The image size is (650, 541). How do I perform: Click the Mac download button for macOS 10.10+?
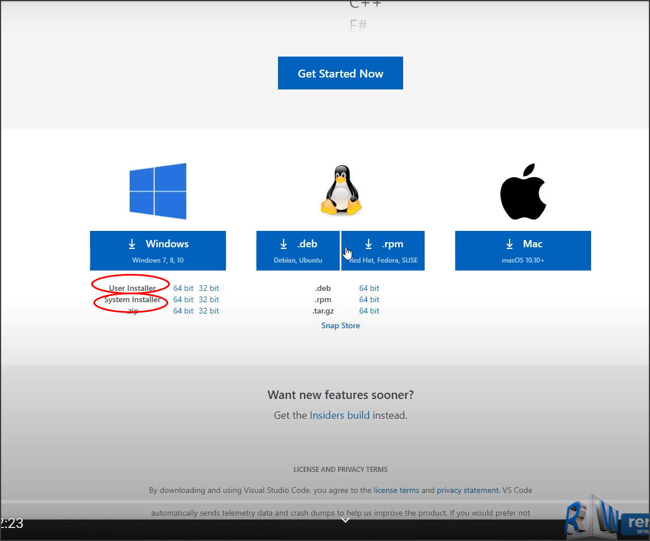click(523, 251)
